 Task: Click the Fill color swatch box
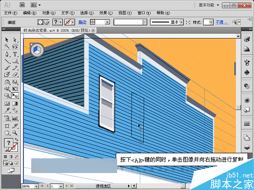click(8, 143)
